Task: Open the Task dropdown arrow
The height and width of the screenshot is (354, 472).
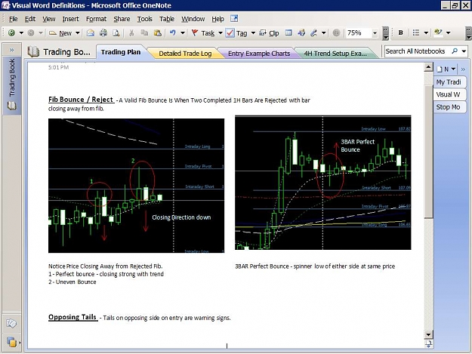Action: [221, 32]
